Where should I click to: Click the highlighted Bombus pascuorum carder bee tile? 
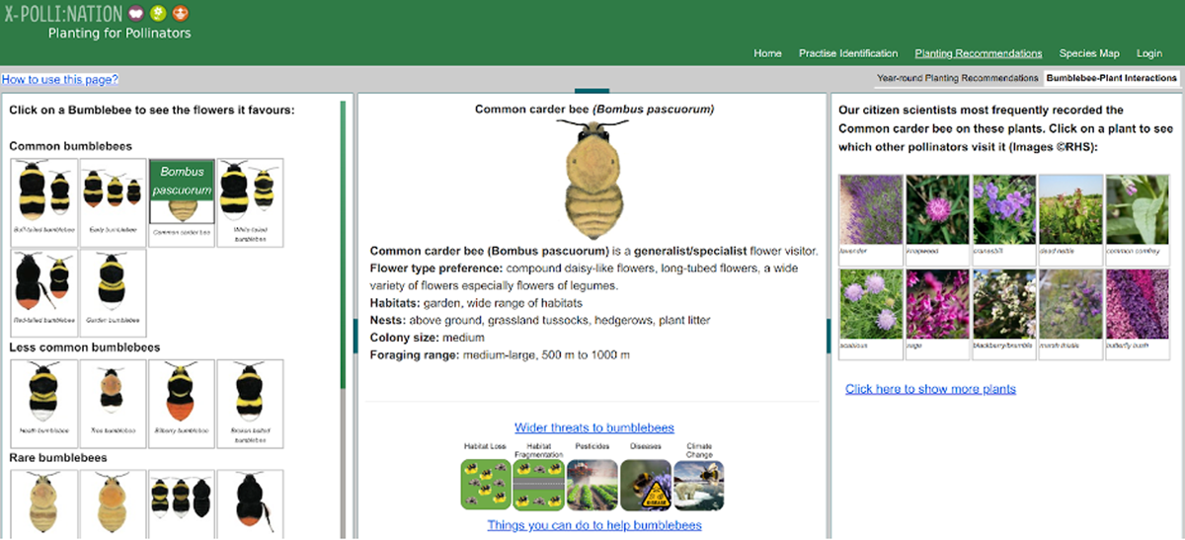click(182, 202)
